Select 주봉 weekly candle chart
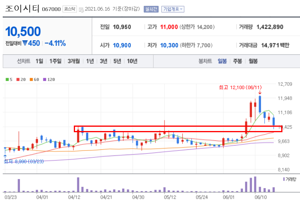This screenshot has height=203, width=300. click(237, 61)
